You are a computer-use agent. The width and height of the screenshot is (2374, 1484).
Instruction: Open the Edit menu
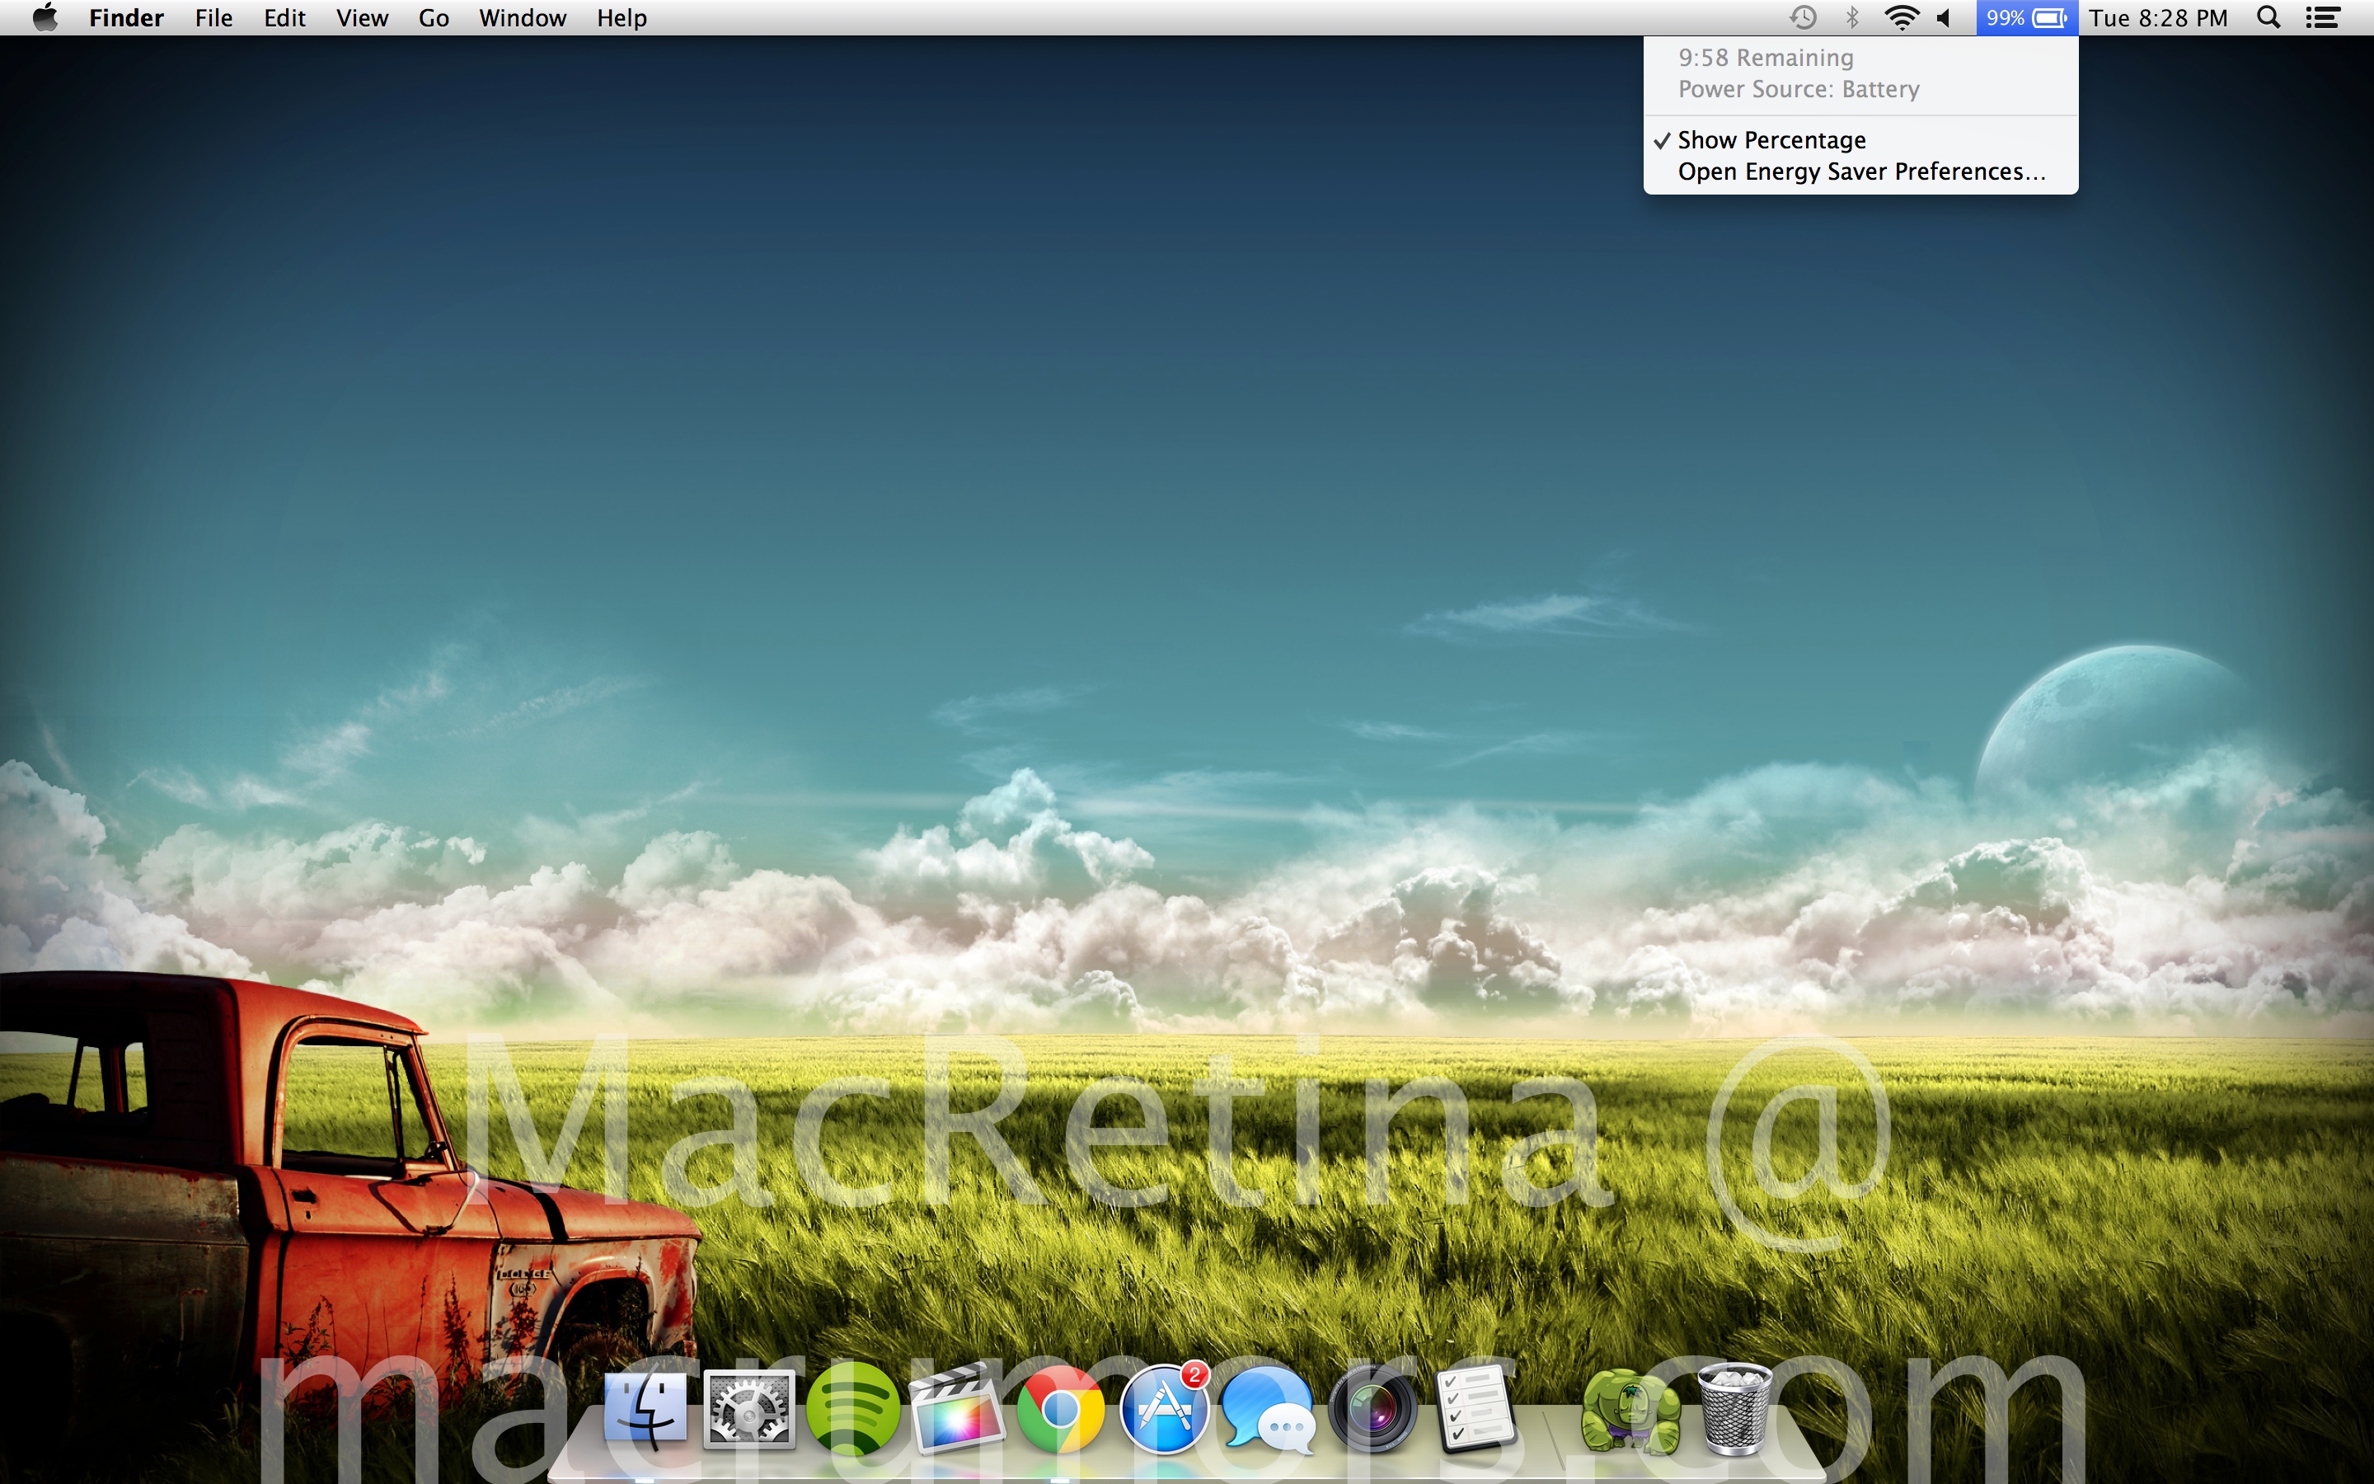[284, 17]
